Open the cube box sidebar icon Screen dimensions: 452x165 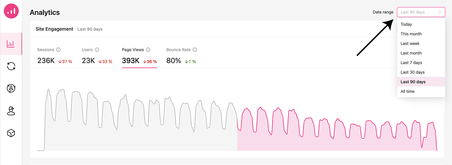(x=11, y=133)
